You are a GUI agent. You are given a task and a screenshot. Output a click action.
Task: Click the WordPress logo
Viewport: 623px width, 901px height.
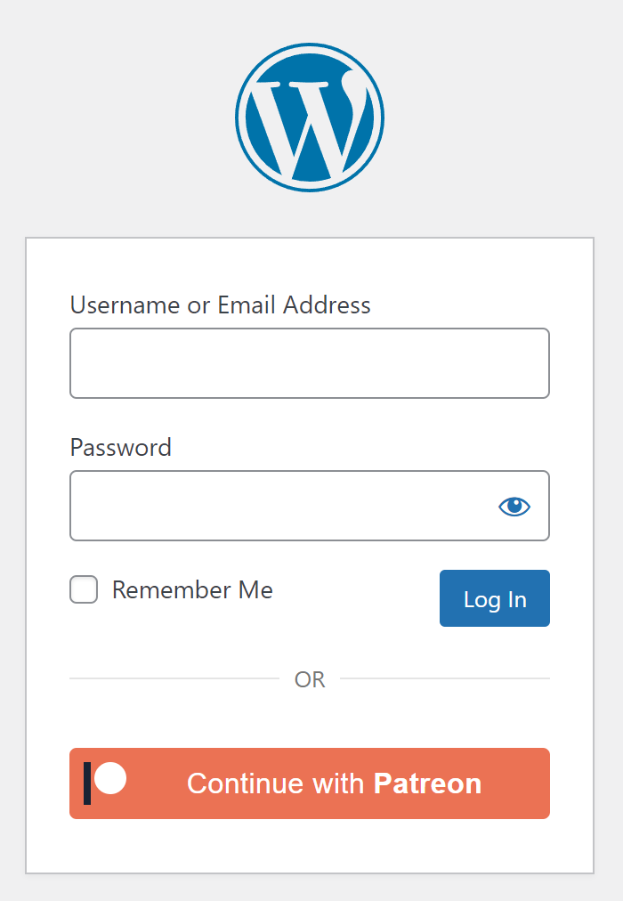click(x=310, y=118)
